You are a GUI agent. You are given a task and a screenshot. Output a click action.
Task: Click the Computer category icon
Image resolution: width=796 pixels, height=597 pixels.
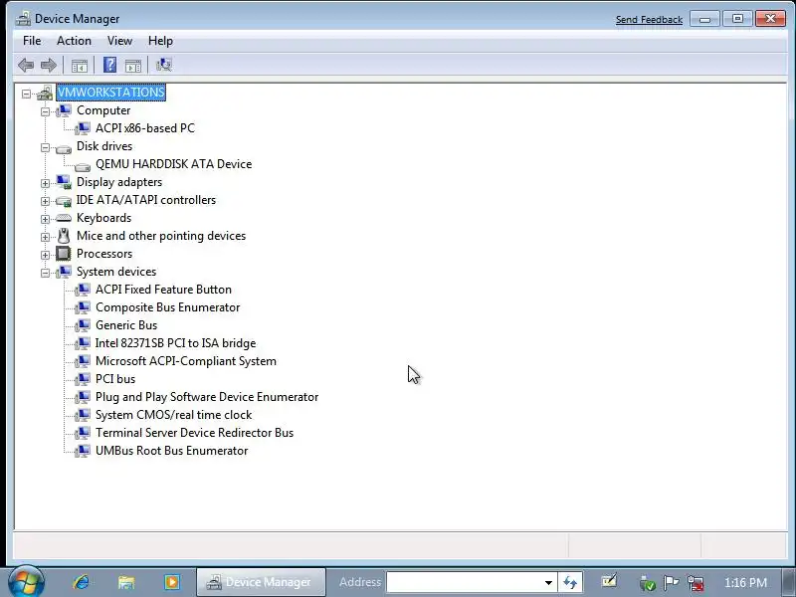point(64,110)
